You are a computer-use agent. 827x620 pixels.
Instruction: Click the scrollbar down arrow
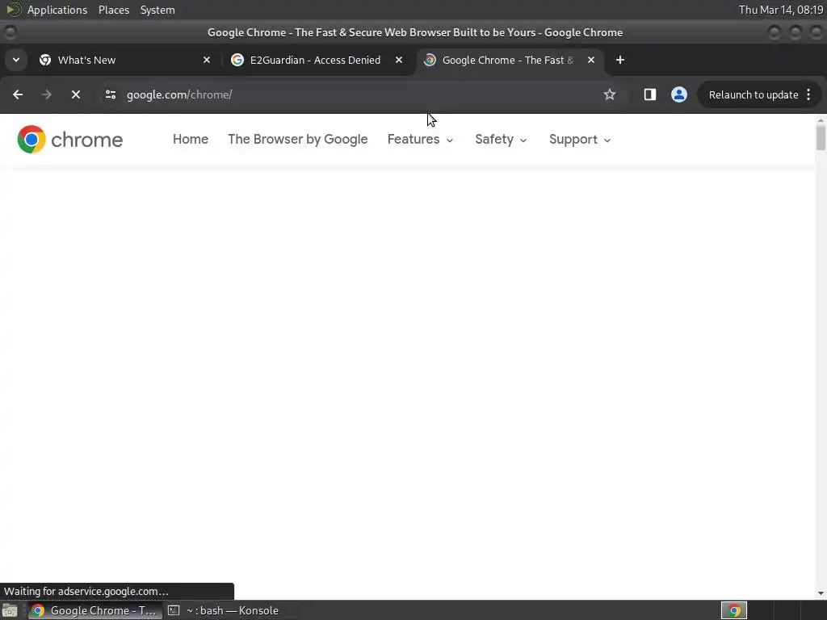pos(821,593)
